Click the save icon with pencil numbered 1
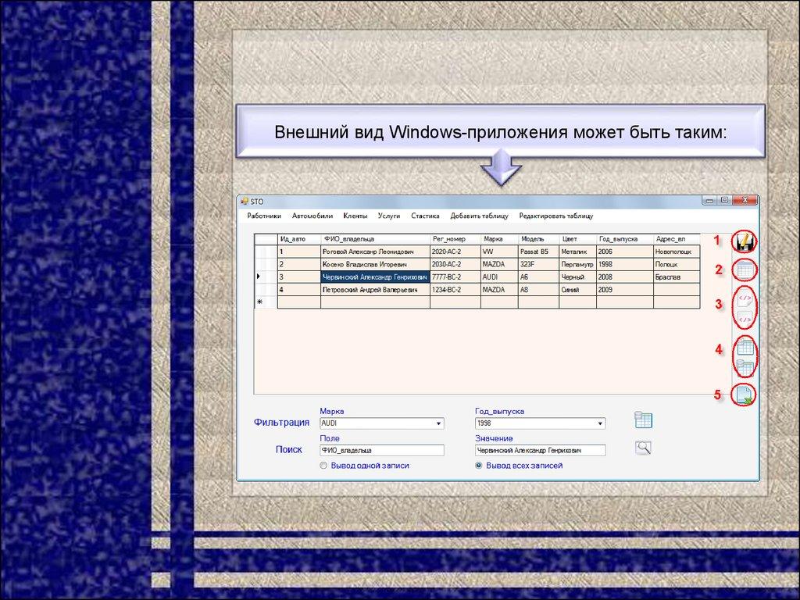Viewport: 800px width, 600px height. pos(745,242)
